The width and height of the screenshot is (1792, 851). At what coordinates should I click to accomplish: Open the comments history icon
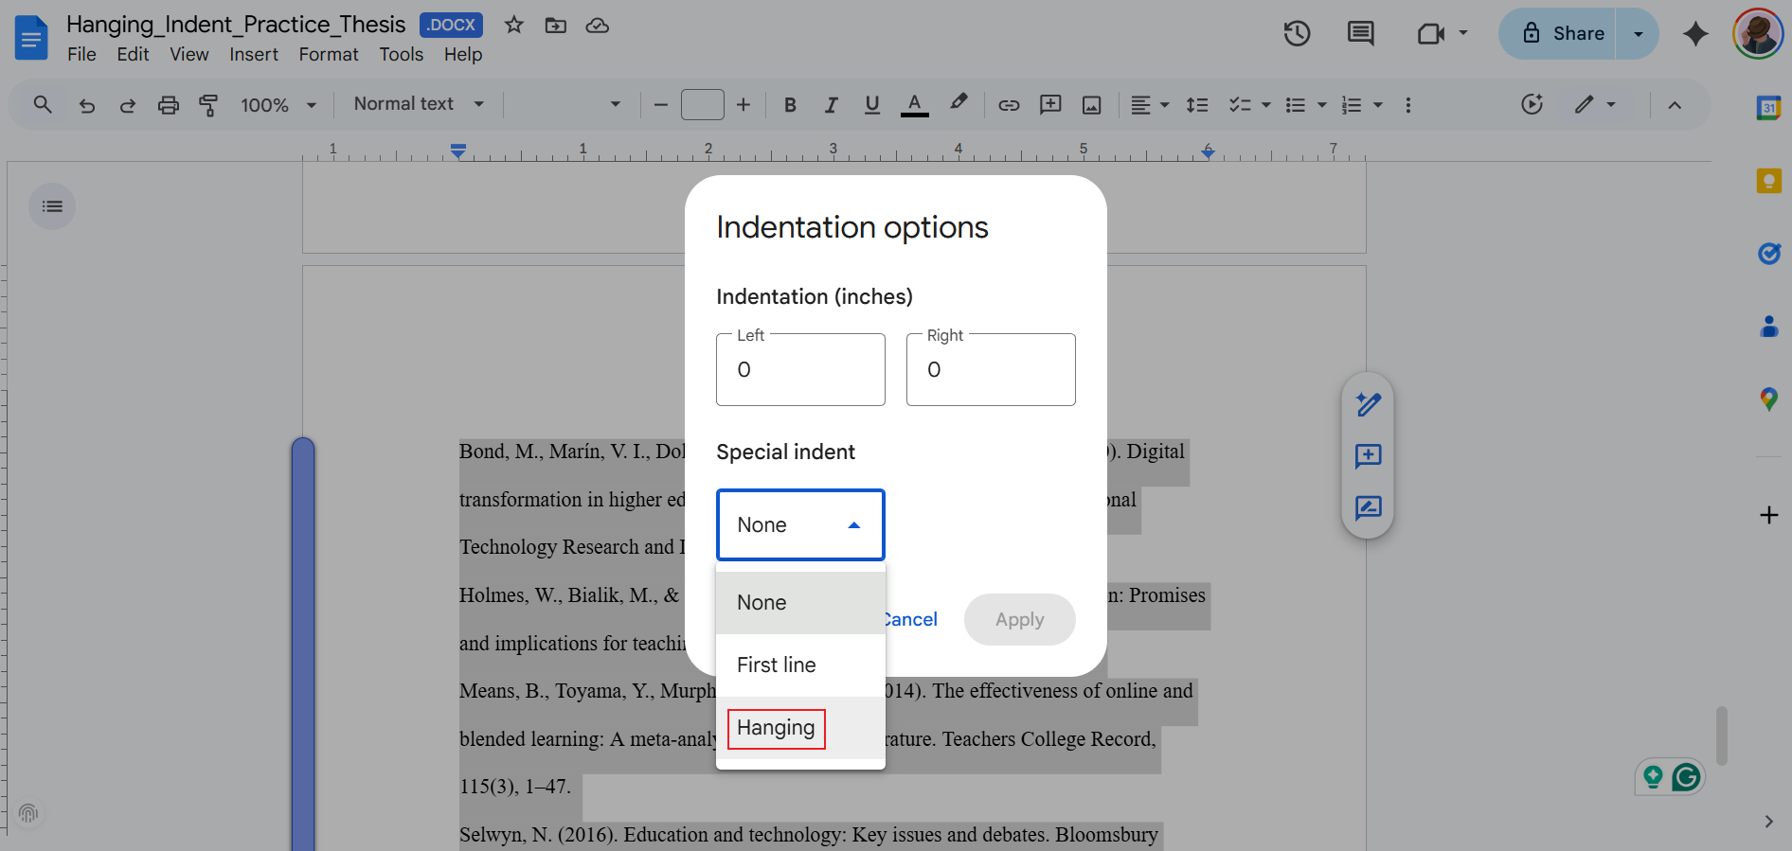pyautogui.click(x=1361, y=34)
